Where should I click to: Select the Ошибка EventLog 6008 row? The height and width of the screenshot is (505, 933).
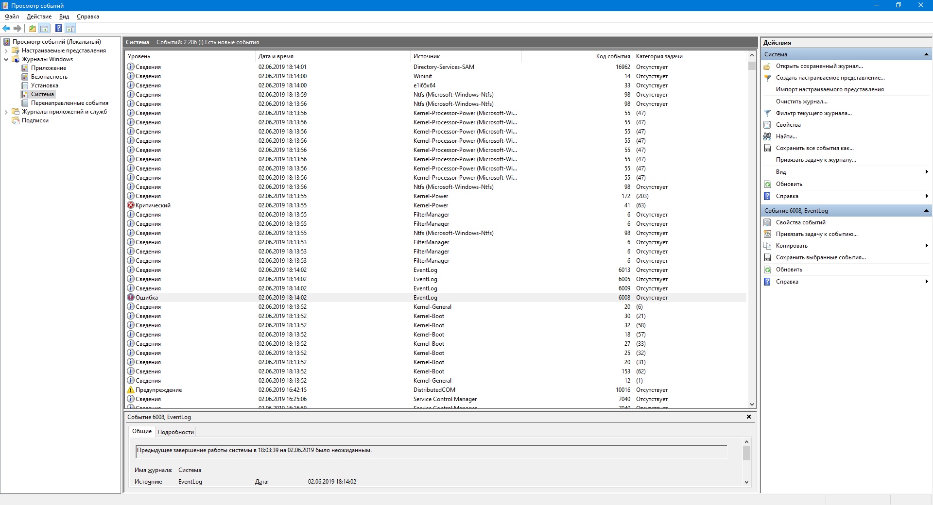pyautogui.click(x=435, y=298)
